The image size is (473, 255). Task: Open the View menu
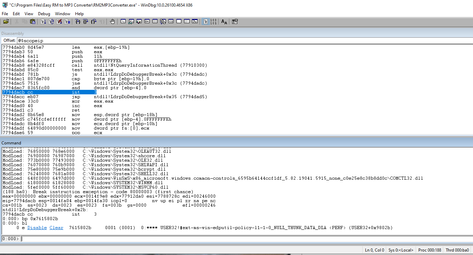coord(29,14)
